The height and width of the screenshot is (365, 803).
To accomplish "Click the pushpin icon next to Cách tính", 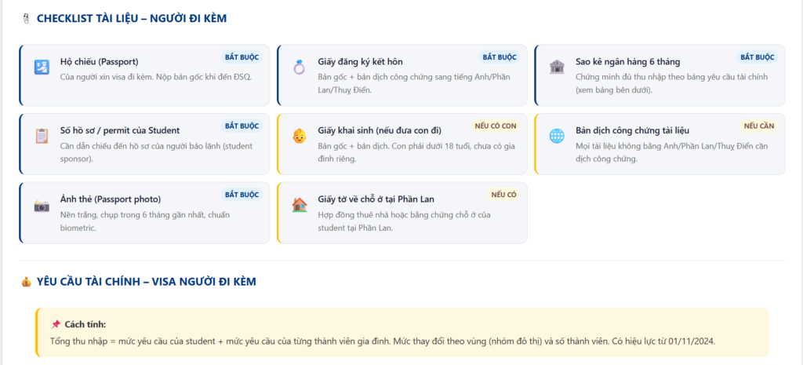I will point(56,324).
